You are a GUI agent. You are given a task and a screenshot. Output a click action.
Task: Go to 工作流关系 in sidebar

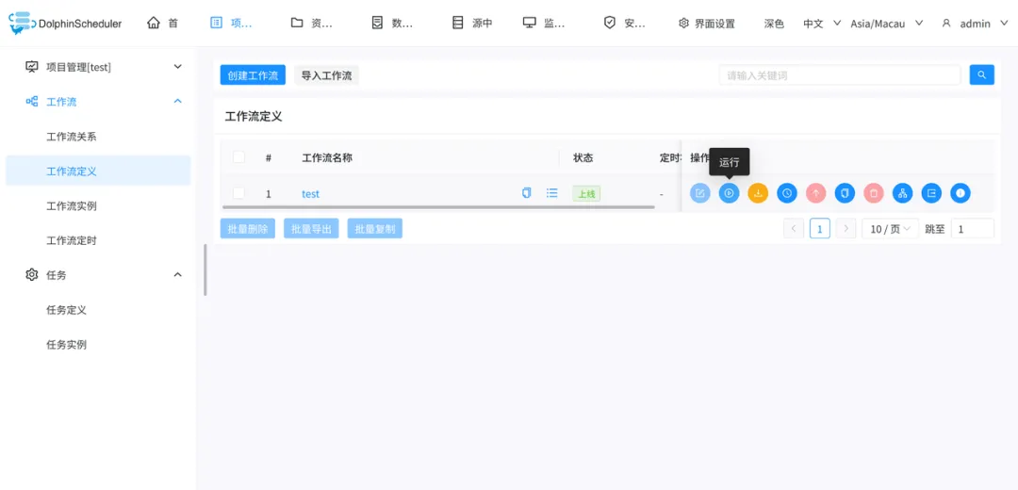pos(72,137)
